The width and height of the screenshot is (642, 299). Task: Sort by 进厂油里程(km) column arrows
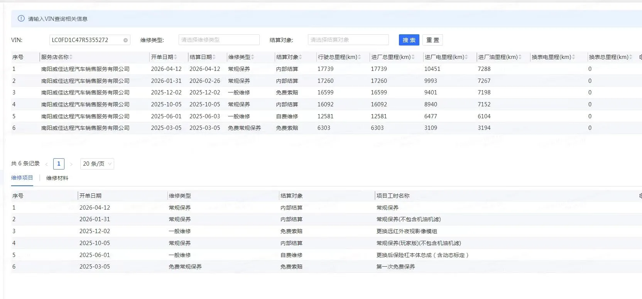click(520, 57)
